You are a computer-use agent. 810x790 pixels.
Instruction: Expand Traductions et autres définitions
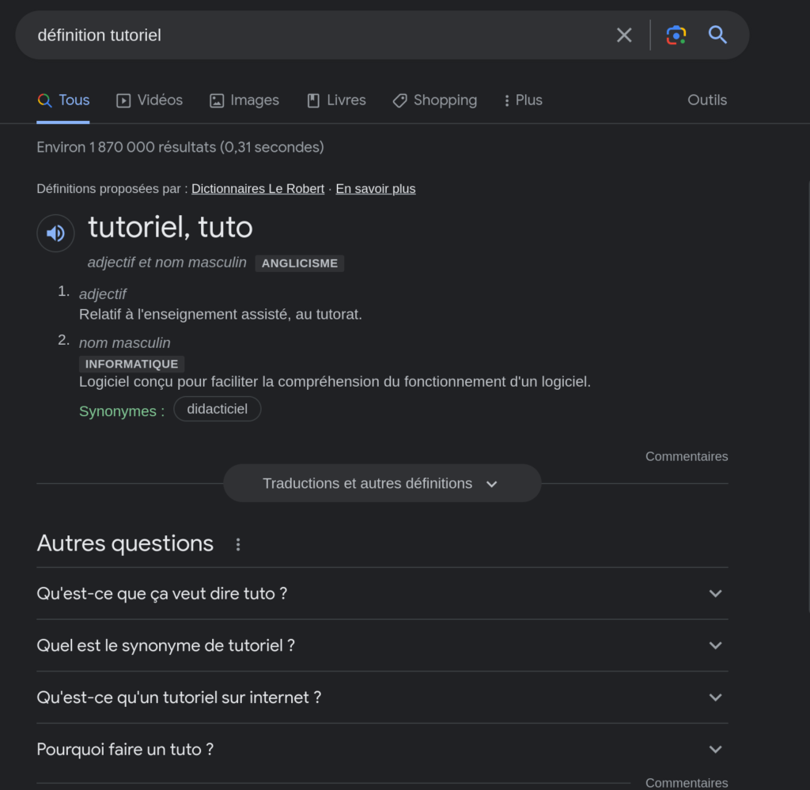pos(381,483)
